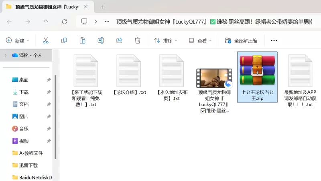Open the 新建 dropdown menu
Screen dimensions: 321x181
click(x=18, y=40)
